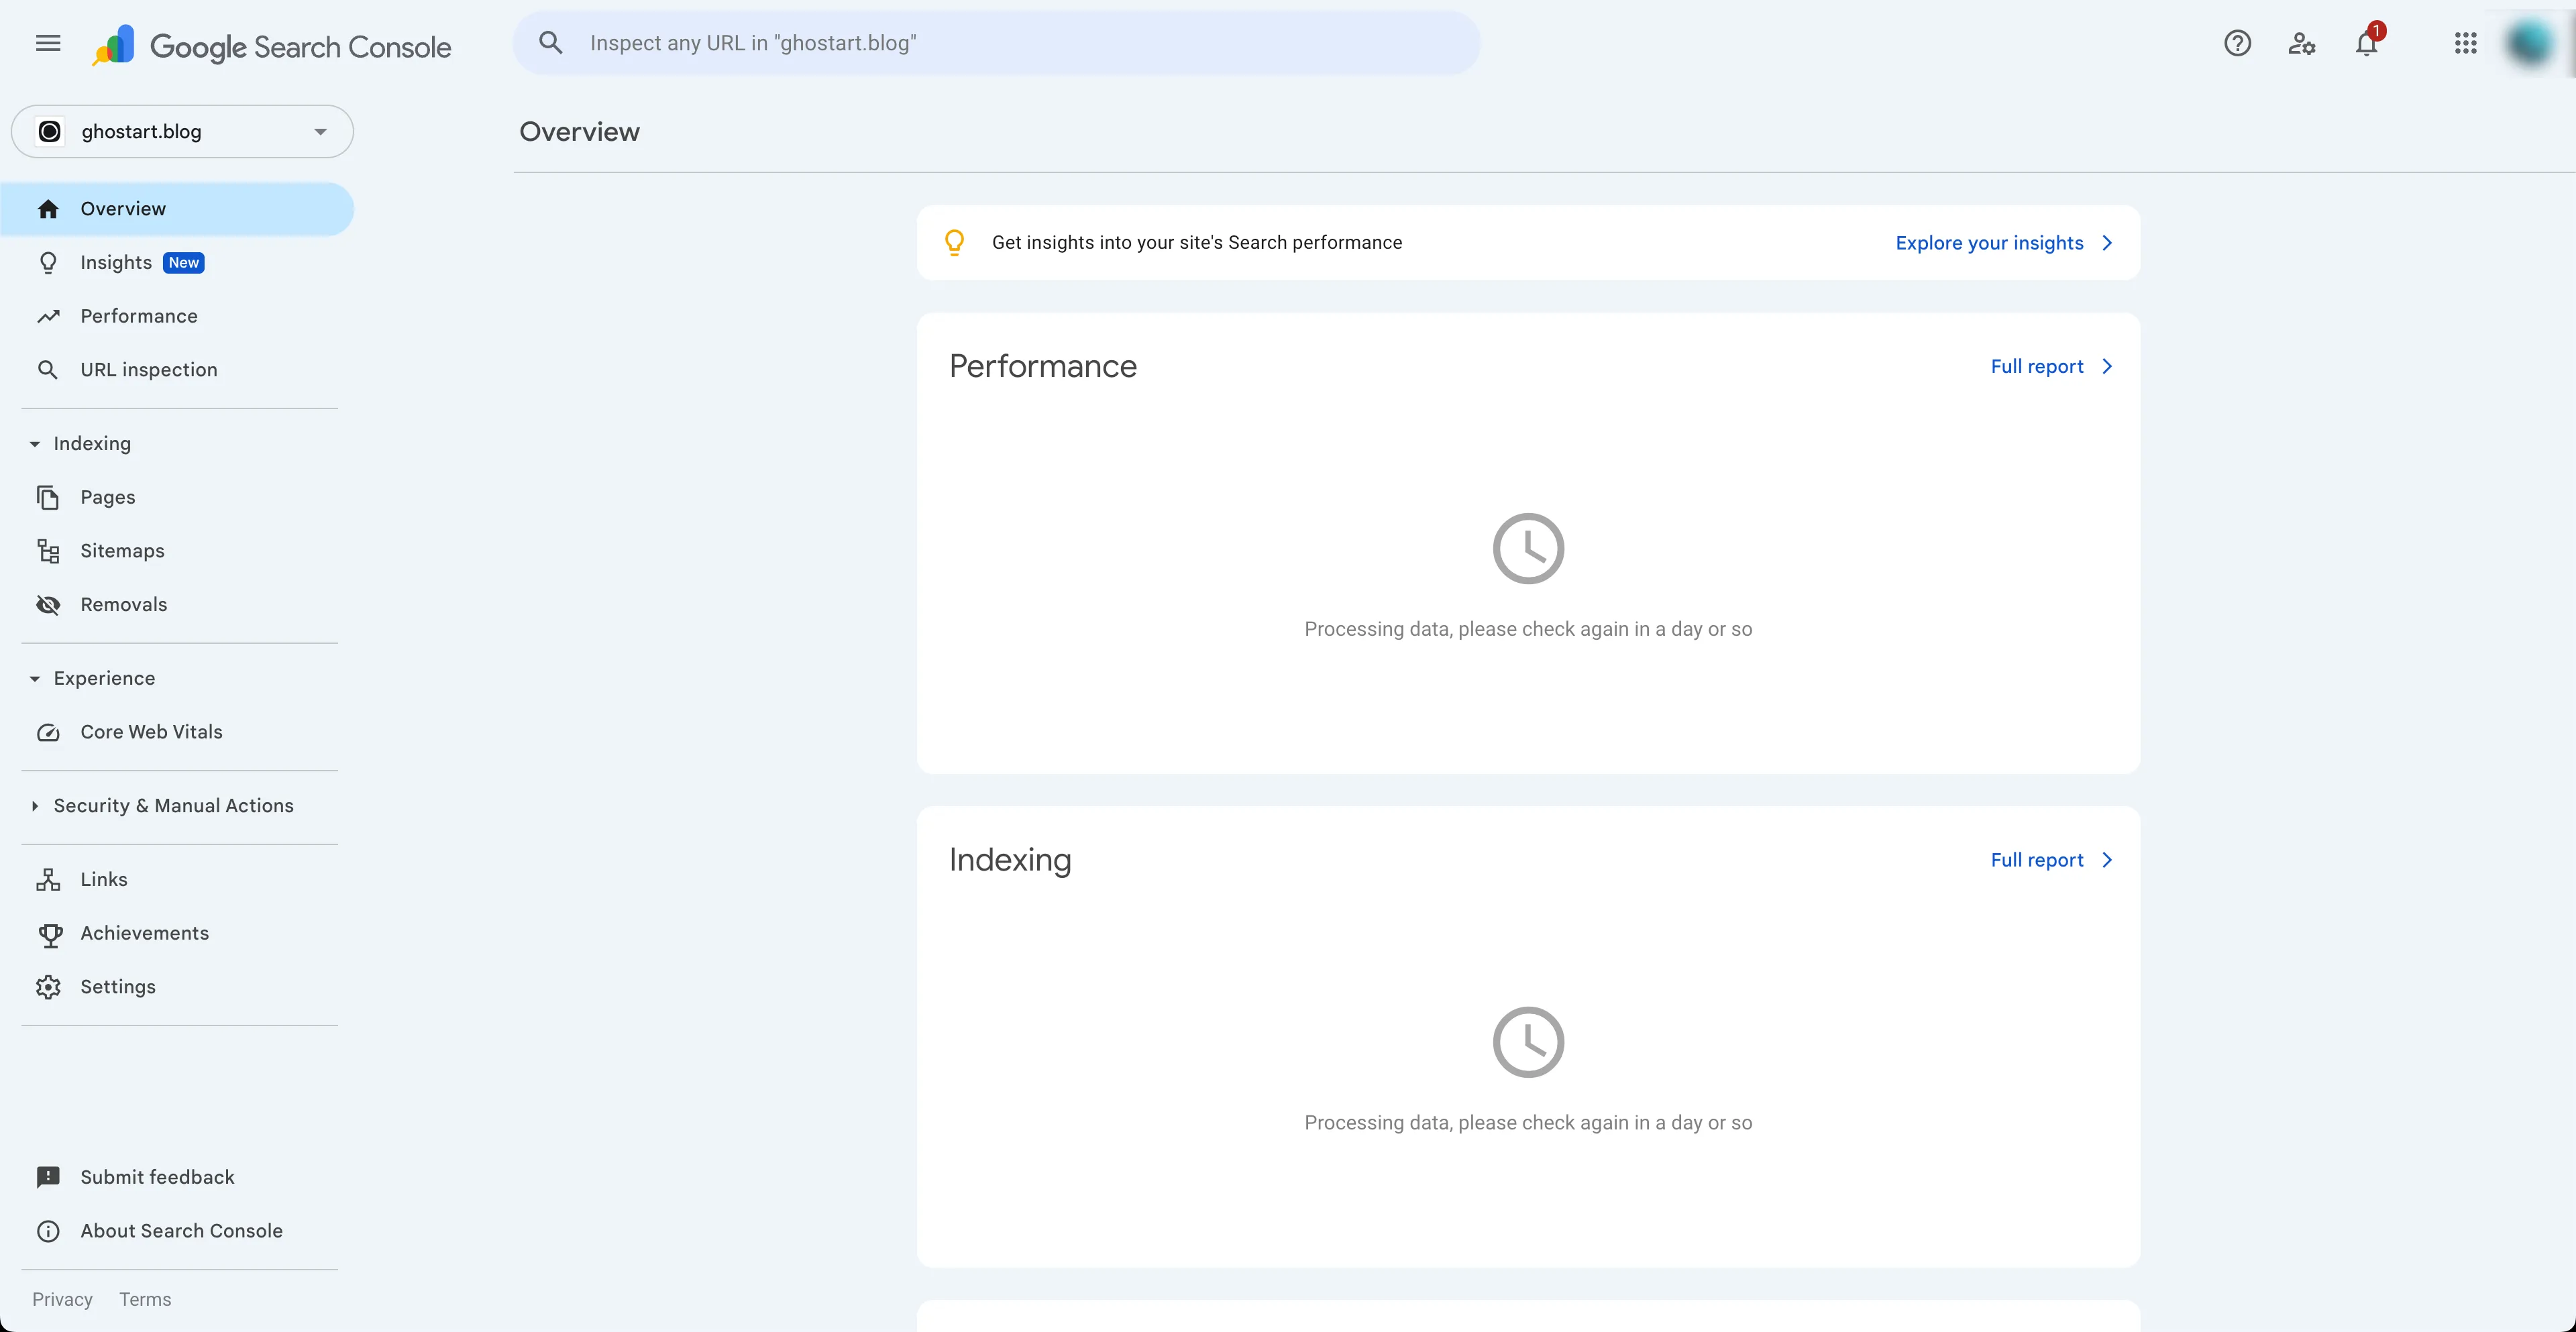Open the Google apps launcher grid
2576x1332 pixels.
click(x=2464, y=43)
